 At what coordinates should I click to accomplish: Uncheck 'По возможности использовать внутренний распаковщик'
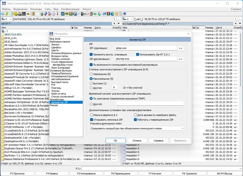coord(91,65)
